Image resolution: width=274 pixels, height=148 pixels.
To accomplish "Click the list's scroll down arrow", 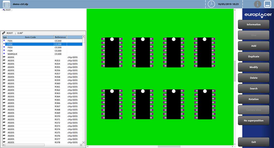I will (83, 143).
